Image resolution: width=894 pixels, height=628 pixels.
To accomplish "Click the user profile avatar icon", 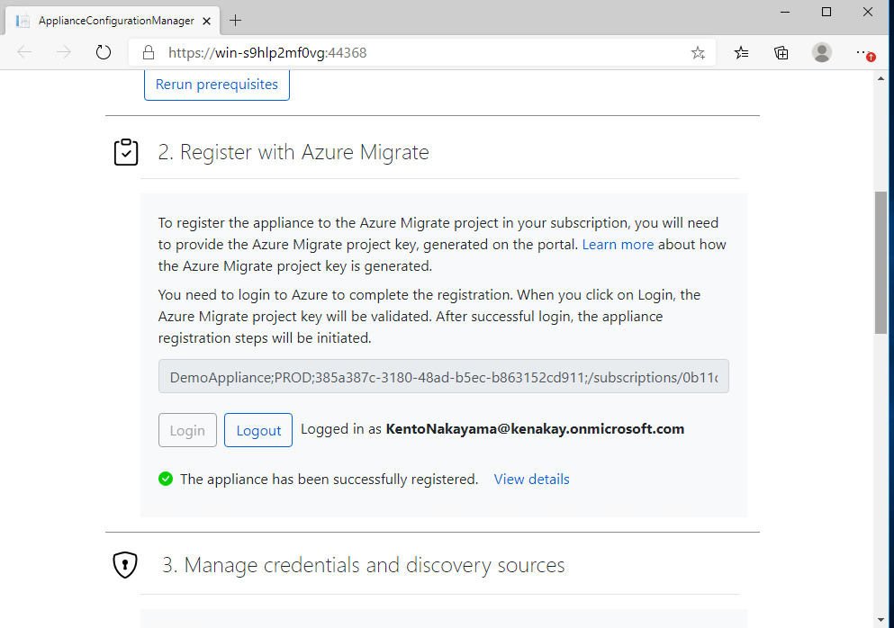I will [x=822, y=52].
